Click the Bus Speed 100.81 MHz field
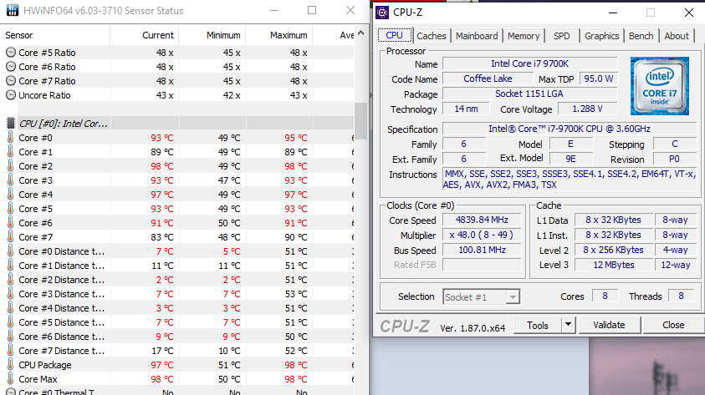Viewport: 705px width, 395px height. [x=482, y=250]
